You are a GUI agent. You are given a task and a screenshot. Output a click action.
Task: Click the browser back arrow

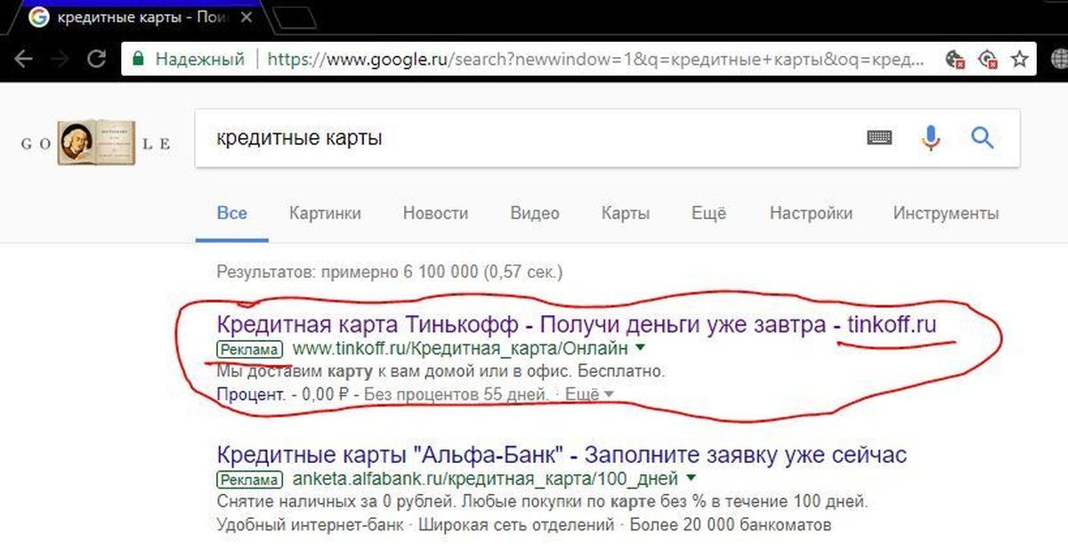[24, 60]
